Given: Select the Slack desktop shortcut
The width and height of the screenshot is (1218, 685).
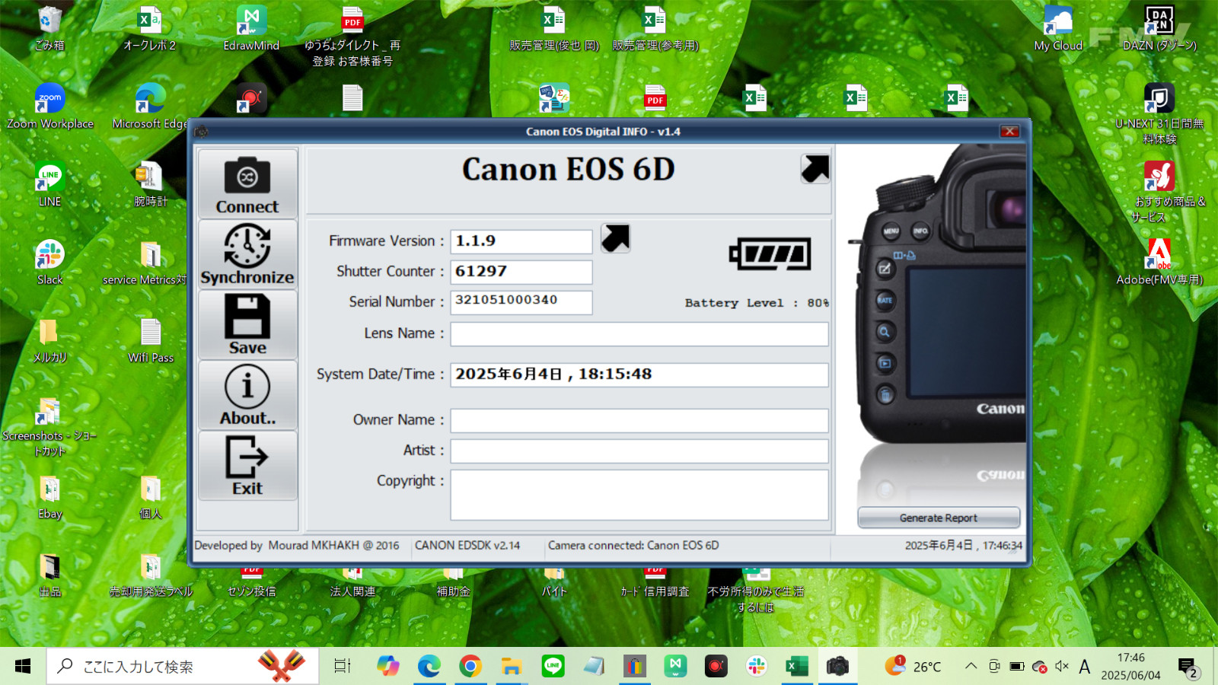Looking at the screenshot, I should tap(49, 263).
